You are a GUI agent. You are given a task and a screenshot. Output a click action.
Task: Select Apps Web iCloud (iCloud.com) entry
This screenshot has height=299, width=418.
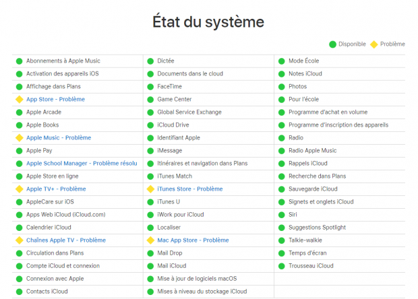66,215
